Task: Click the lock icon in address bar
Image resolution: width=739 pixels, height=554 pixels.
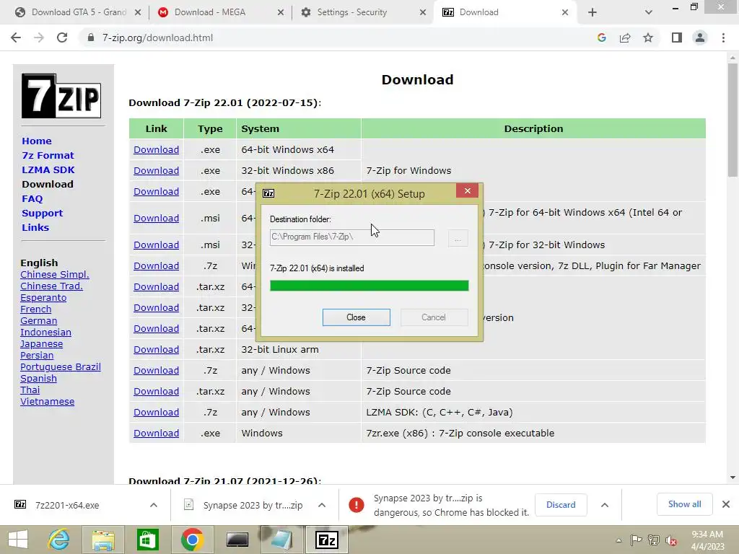Action: pyautogui.click(x=91, y=38)
